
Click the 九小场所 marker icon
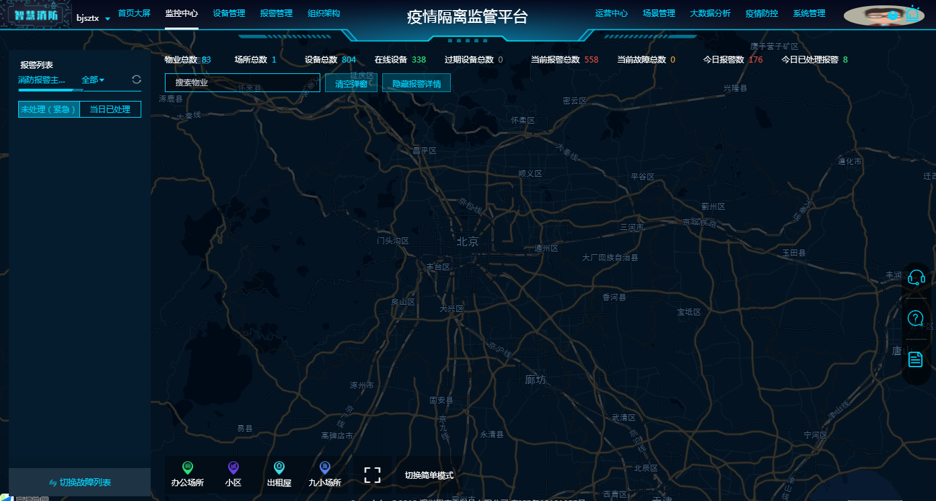325,467
